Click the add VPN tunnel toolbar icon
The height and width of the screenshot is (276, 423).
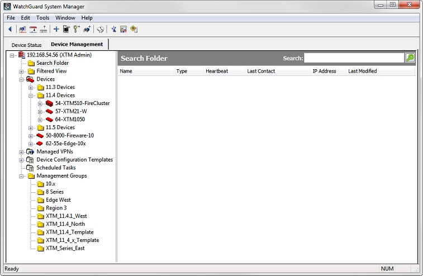point(88,29)
